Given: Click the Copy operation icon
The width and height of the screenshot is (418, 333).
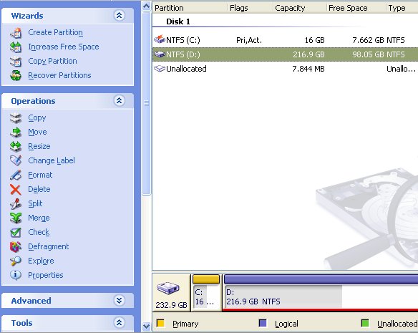Looking at the screenshot, I should pyautogui.click(x=16, y=118).
